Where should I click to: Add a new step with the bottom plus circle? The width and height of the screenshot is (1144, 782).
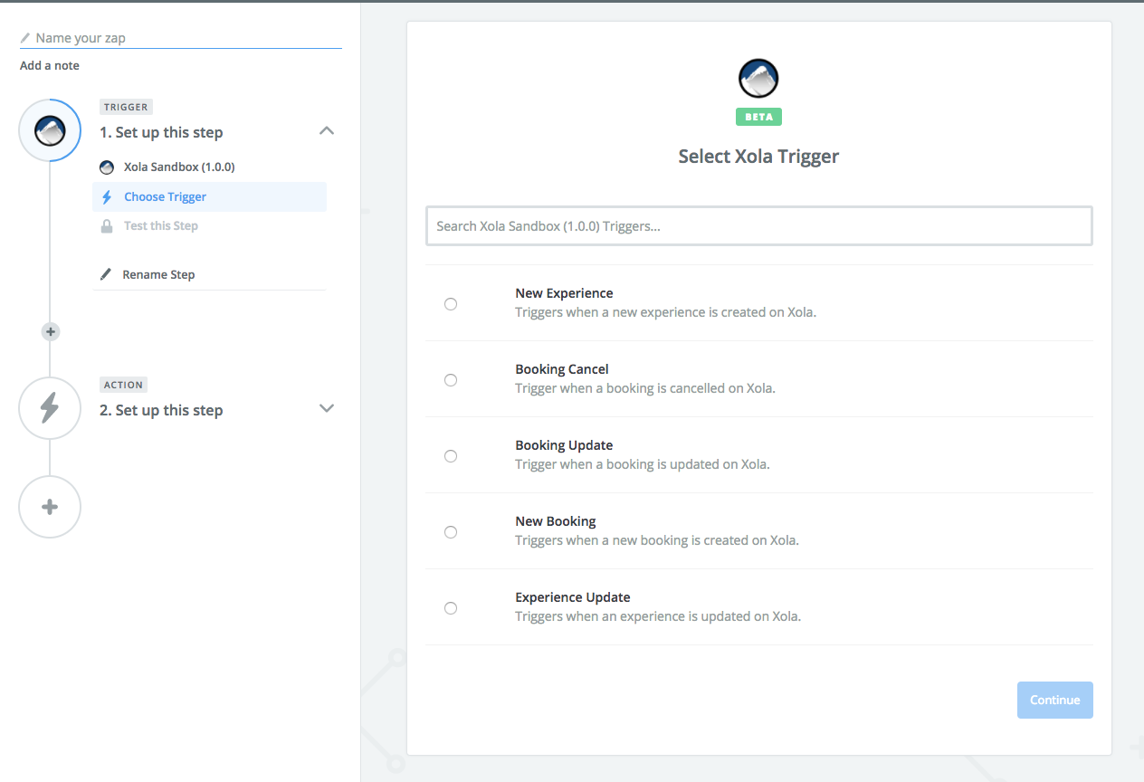coord(50,507)
